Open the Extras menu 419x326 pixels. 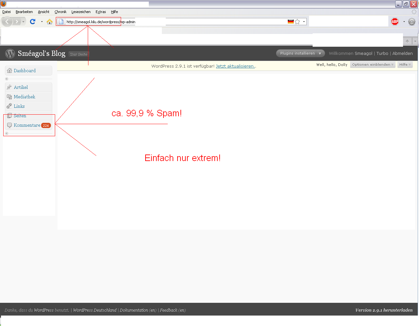[x=101, y=12]
